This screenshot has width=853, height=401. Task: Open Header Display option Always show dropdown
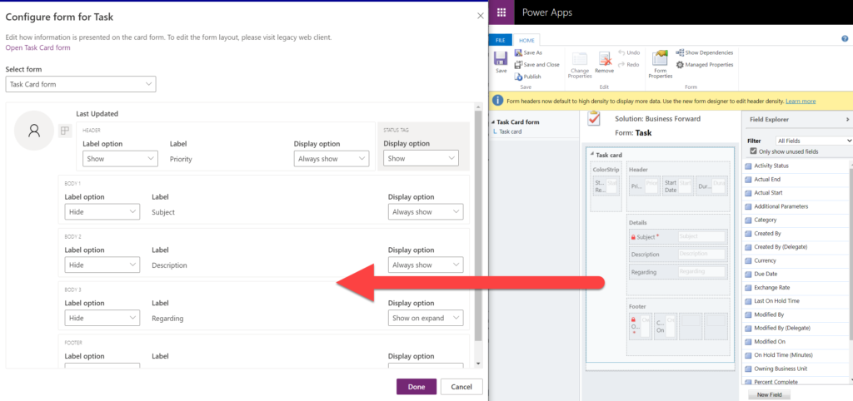point(332,159)
